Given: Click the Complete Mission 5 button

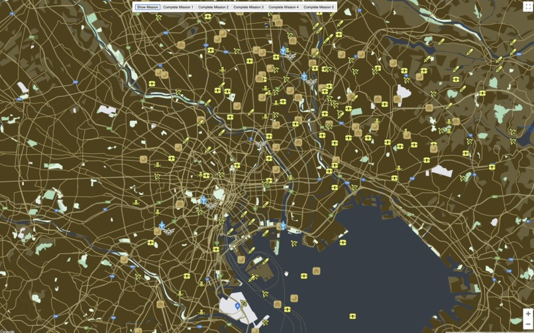Looking at the screenshot, I should (319, 7).
